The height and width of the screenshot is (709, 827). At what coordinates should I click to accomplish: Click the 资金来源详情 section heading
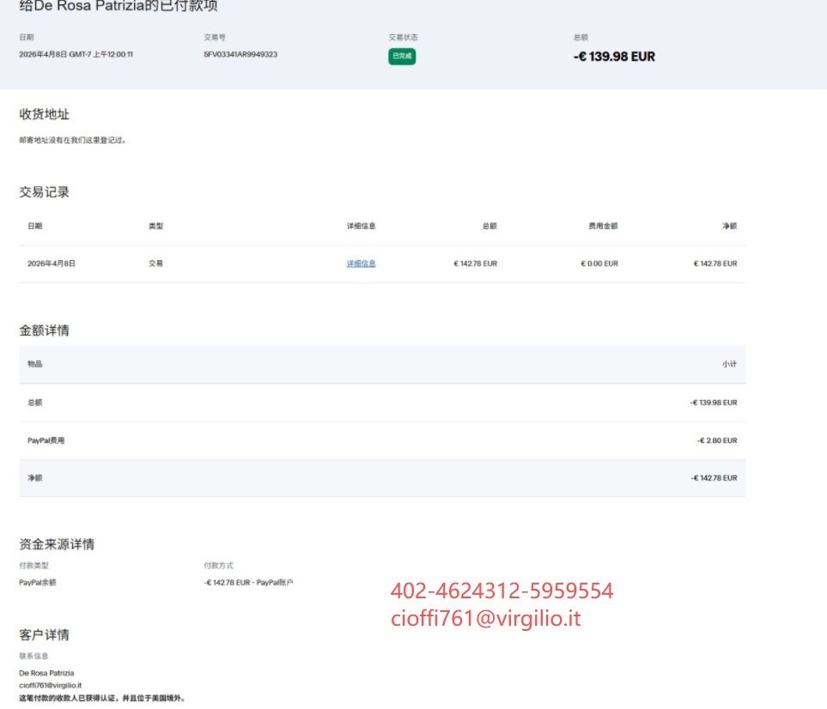57,543
